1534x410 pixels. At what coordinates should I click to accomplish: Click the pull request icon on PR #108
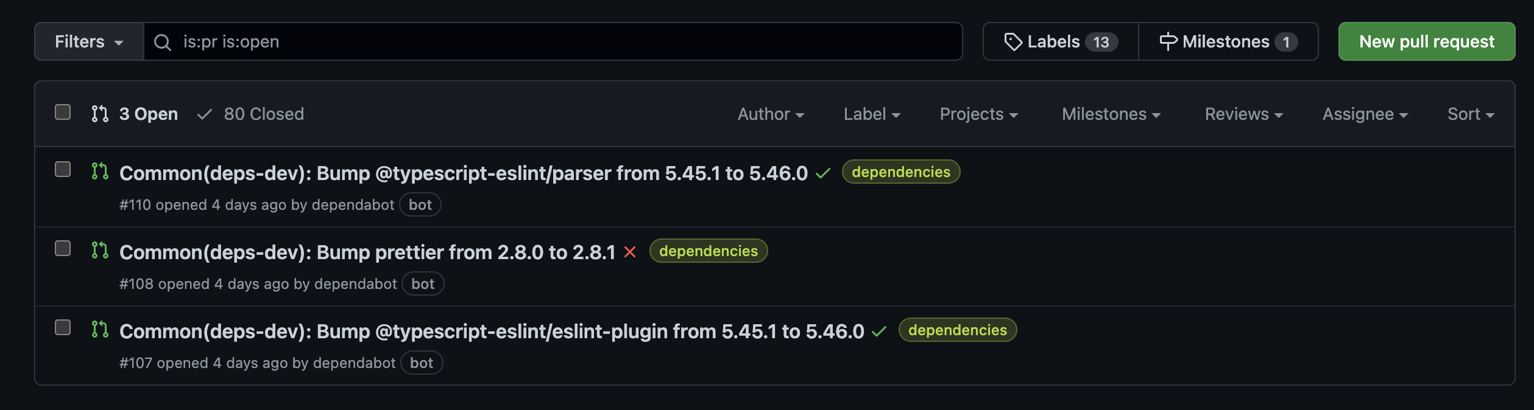tap(100, 251)
